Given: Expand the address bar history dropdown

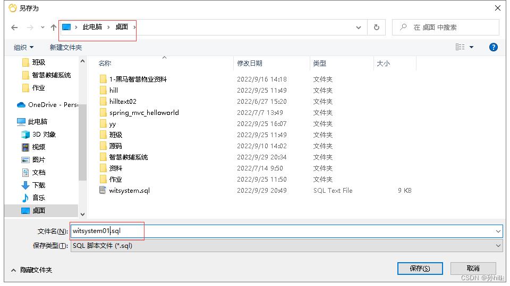Looking at the screenshot, I should 359,28.
